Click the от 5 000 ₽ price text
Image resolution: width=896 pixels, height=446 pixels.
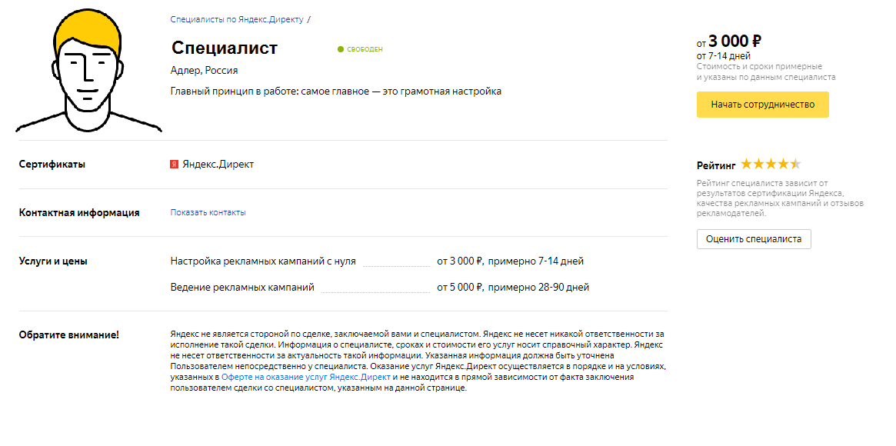coord(460,288)
